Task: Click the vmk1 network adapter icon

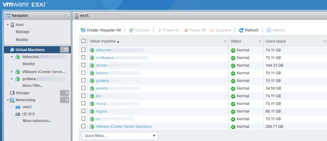Action: pos(18,107)
